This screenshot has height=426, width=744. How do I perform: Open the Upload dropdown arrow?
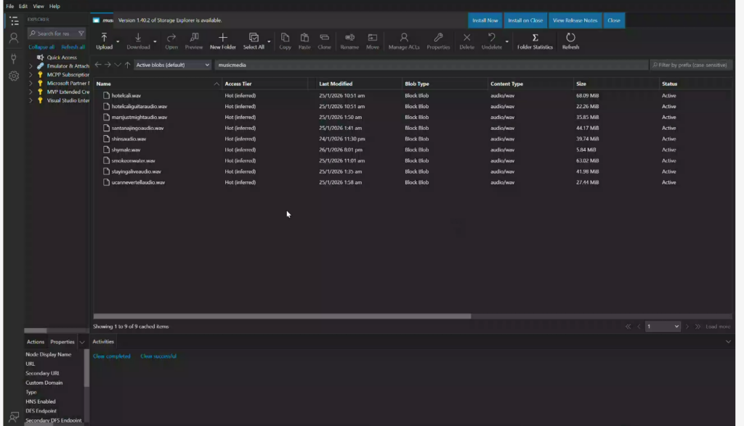[x=118, y=42]
